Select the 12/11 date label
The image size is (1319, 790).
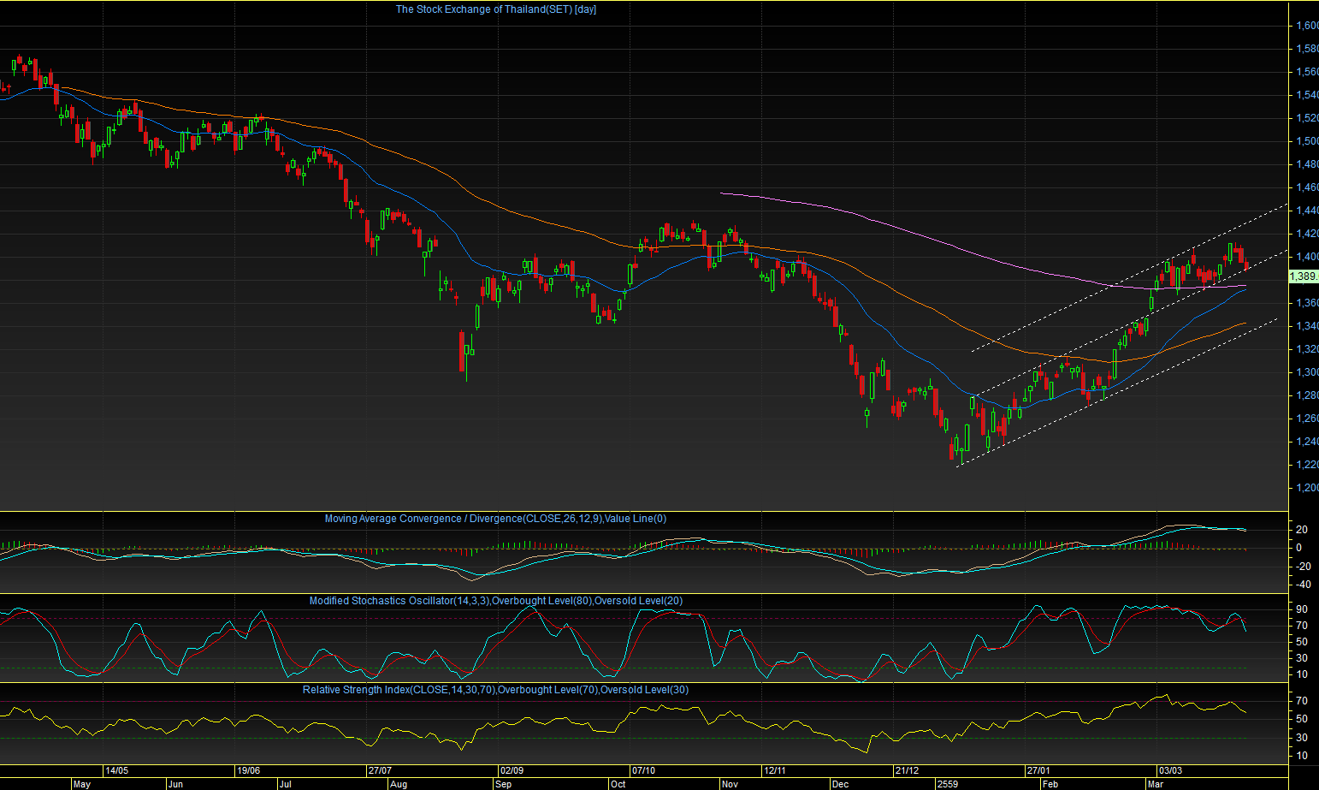click(x=775, y=770)
